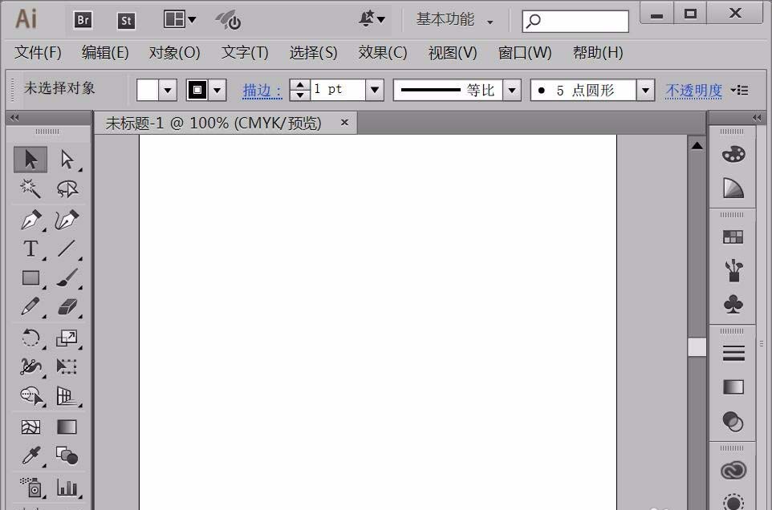This screenshot has width=772, height=510.
Task: Open the 效果(C) menu
Action: click(383, 52)
